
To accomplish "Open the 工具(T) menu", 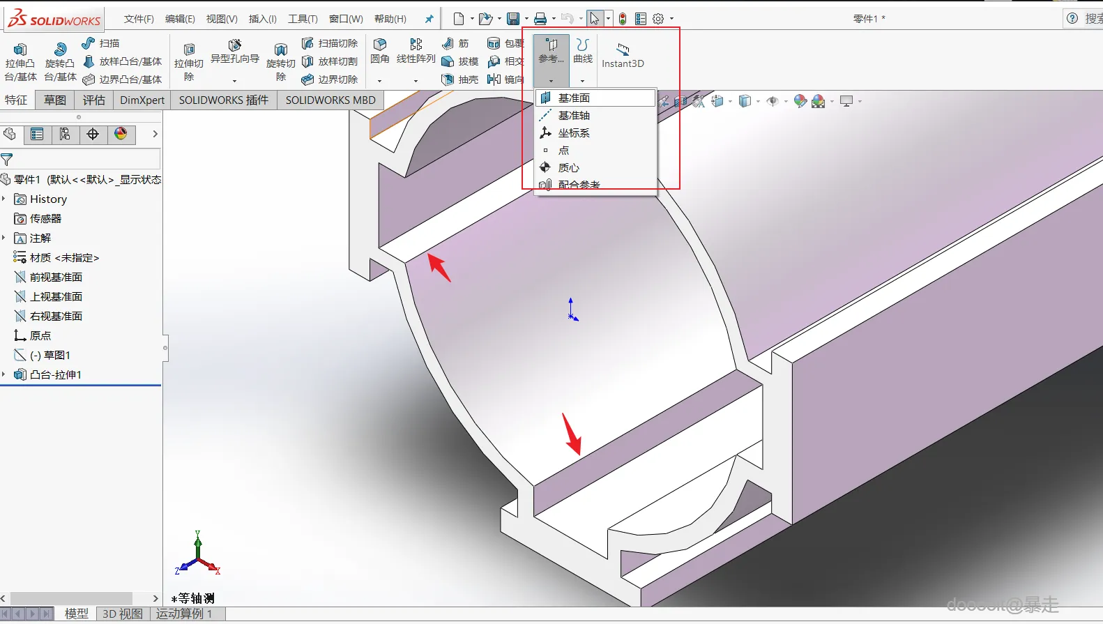I will point(303,19).
